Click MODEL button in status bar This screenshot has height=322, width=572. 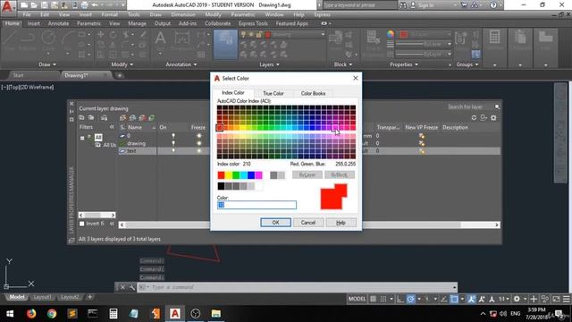pos(357,299)
